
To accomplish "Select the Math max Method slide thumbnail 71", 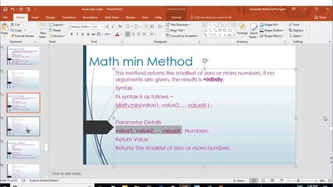I will click(x=23, y=56).
